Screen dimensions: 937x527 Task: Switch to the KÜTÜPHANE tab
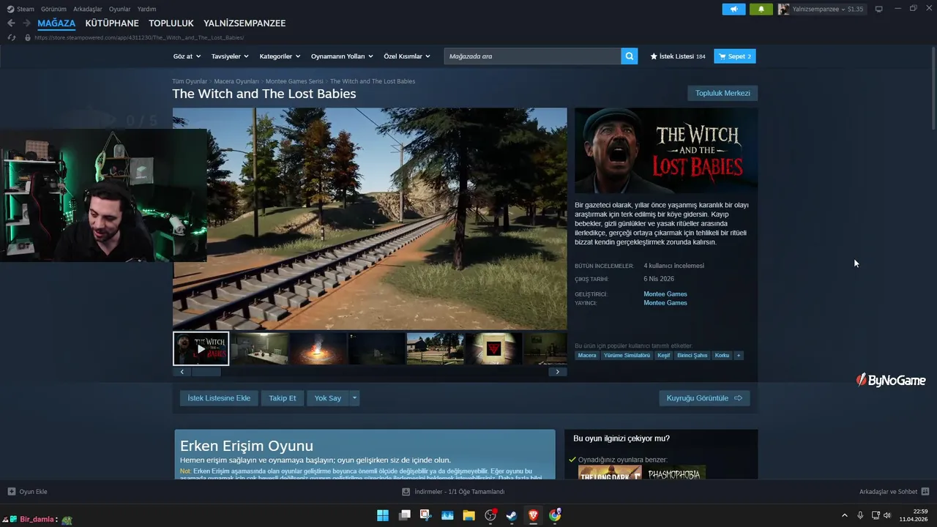(112, 23)
